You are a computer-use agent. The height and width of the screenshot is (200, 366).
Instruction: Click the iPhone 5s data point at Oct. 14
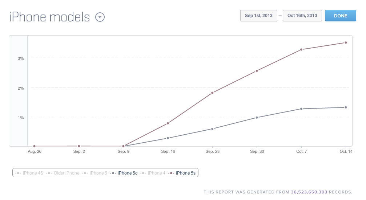(346, 42)
